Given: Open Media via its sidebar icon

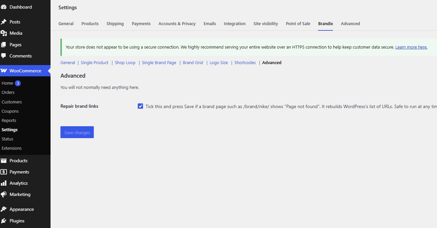Looking at the screenshot, I should point(4,33).
